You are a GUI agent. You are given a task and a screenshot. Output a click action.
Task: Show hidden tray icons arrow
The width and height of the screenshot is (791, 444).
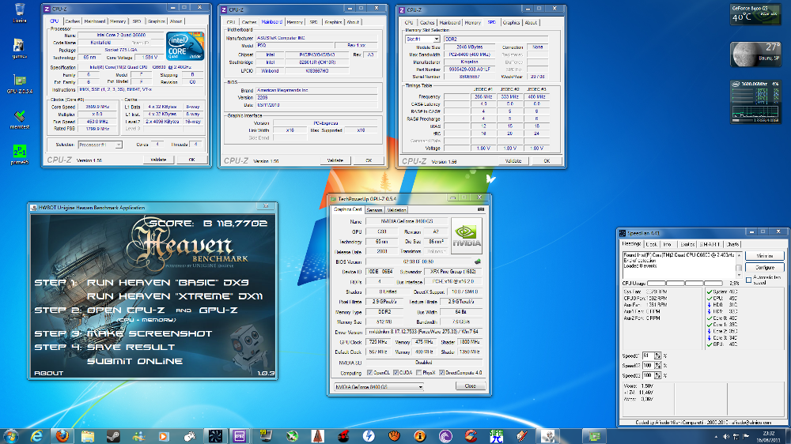tap(716, 436)
